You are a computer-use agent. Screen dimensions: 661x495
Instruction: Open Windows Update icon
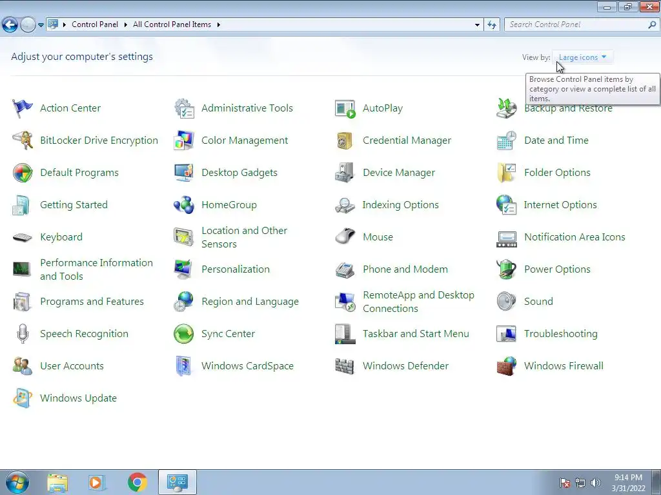click(23, 398)
